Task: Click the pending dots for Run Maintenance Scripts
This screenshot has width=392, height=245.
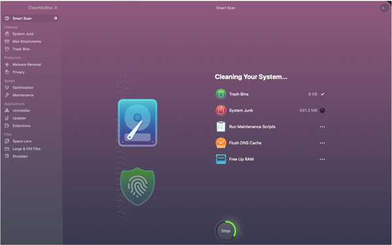Action: [322, 126]
